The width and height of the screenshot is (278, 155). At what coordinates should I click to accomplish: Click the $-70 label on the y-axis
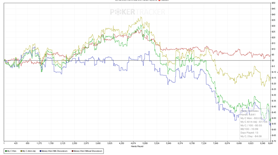pos(274,141)
